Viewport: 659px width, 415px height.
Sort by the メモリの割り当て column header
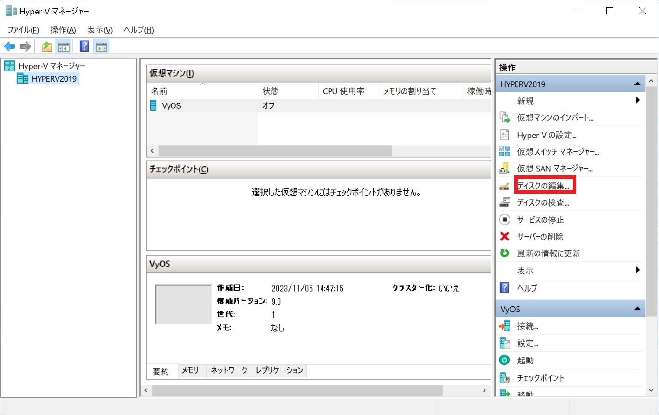tap(420, 91)
